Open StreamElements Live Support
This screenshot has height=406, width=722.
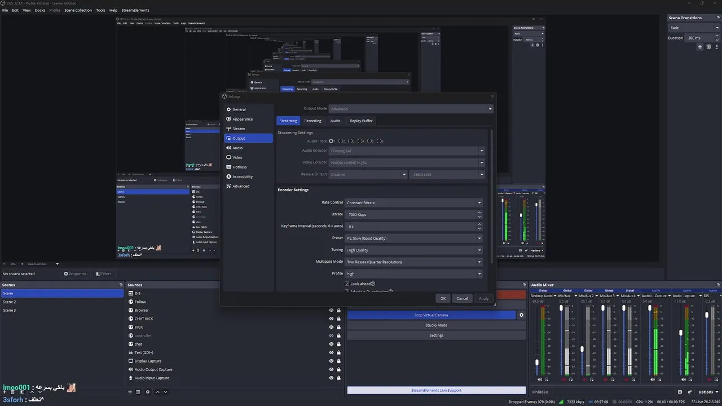(x=436, y=390)
